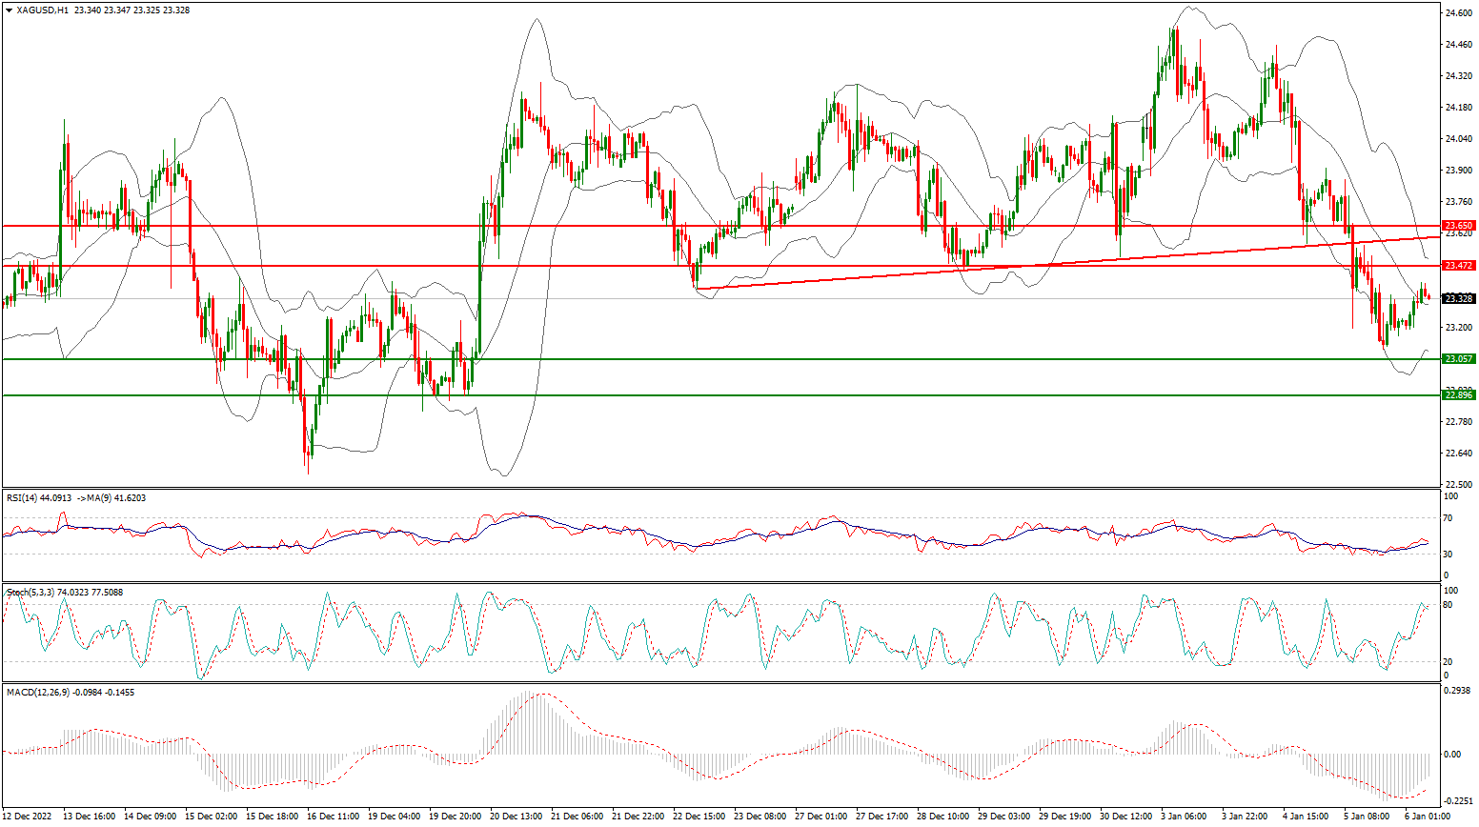Click the 5 Jan 08:00 time axis label
The height and width of the screenshot is (827, 1479).
coord(1368,817)
